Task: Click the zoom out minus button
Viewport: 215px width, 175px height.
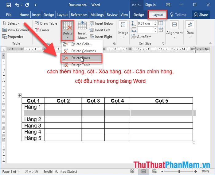Action: pyautogui.click(x=162, y=171)
